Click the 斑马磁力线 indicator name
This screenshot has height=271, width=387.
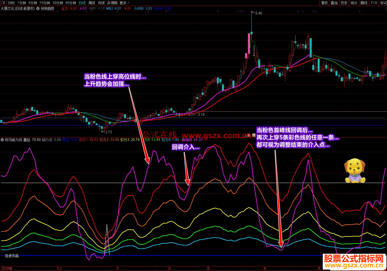pos(13,140)
